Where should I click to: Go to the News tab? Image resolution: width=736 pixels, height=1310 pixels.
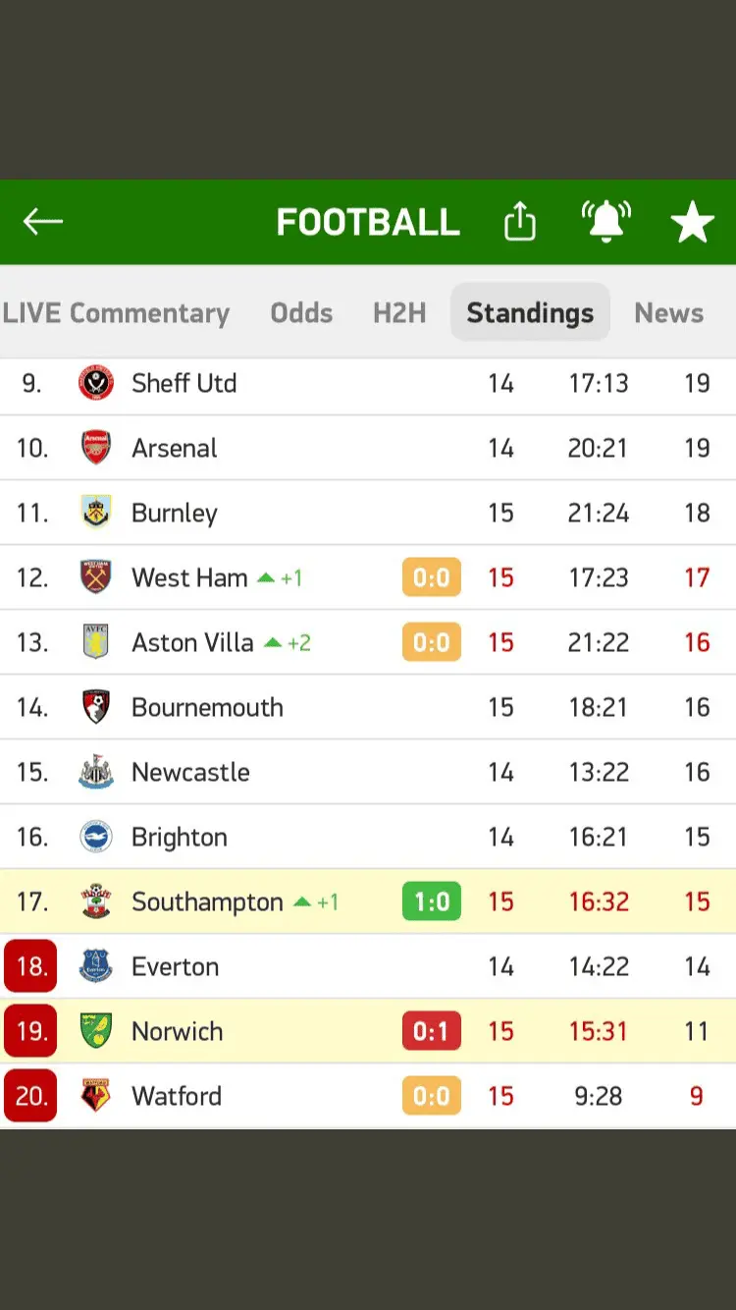pyautogui.click(x=668, y=313)
